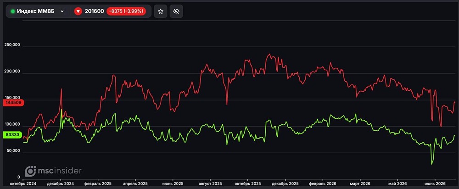Click the июнь 2025 date label
459x189 pixels.
[173, 183]
